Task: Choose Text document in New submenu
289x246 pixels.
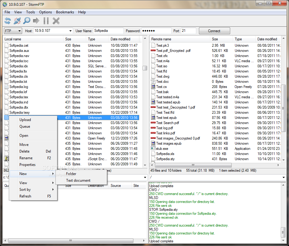Action: click(x=81, y=180)
